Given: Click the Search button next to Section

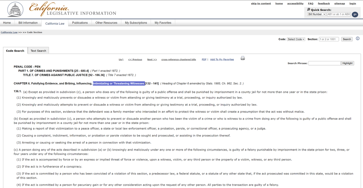Looking at the screenshot, I should coord(347,39).
